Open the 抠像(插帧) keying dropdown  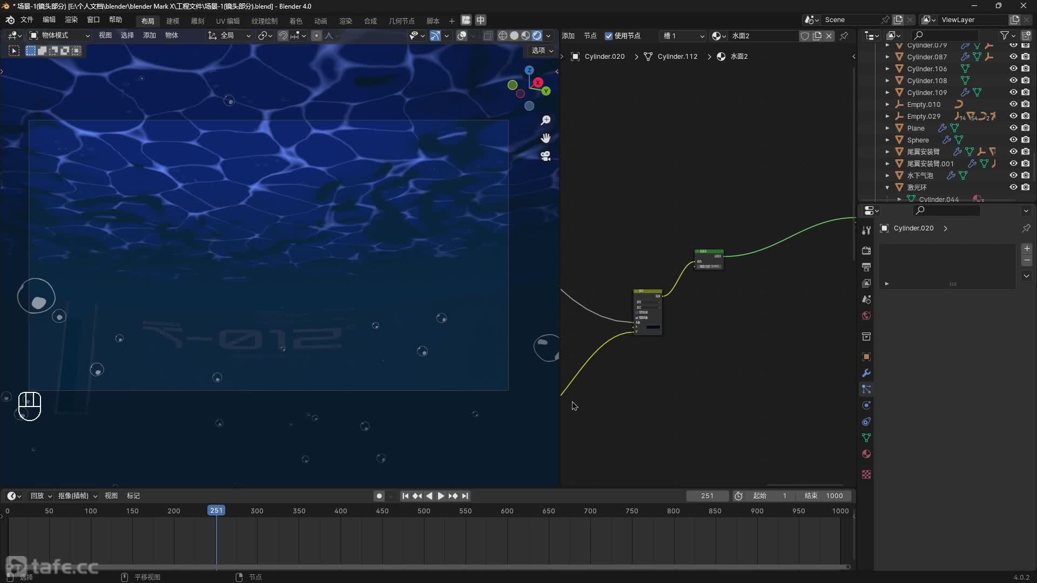[78, 496]
